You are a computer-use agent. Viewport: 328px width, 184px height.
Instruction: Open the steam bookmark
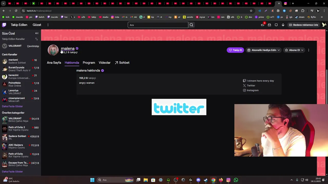pos(300,17)
